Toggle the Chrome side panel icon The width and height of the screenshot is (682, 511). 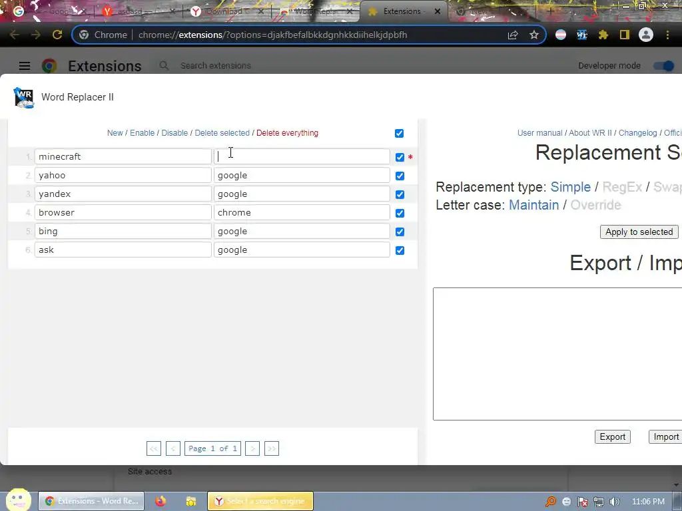pyautogui.click(x=625, y=35)
